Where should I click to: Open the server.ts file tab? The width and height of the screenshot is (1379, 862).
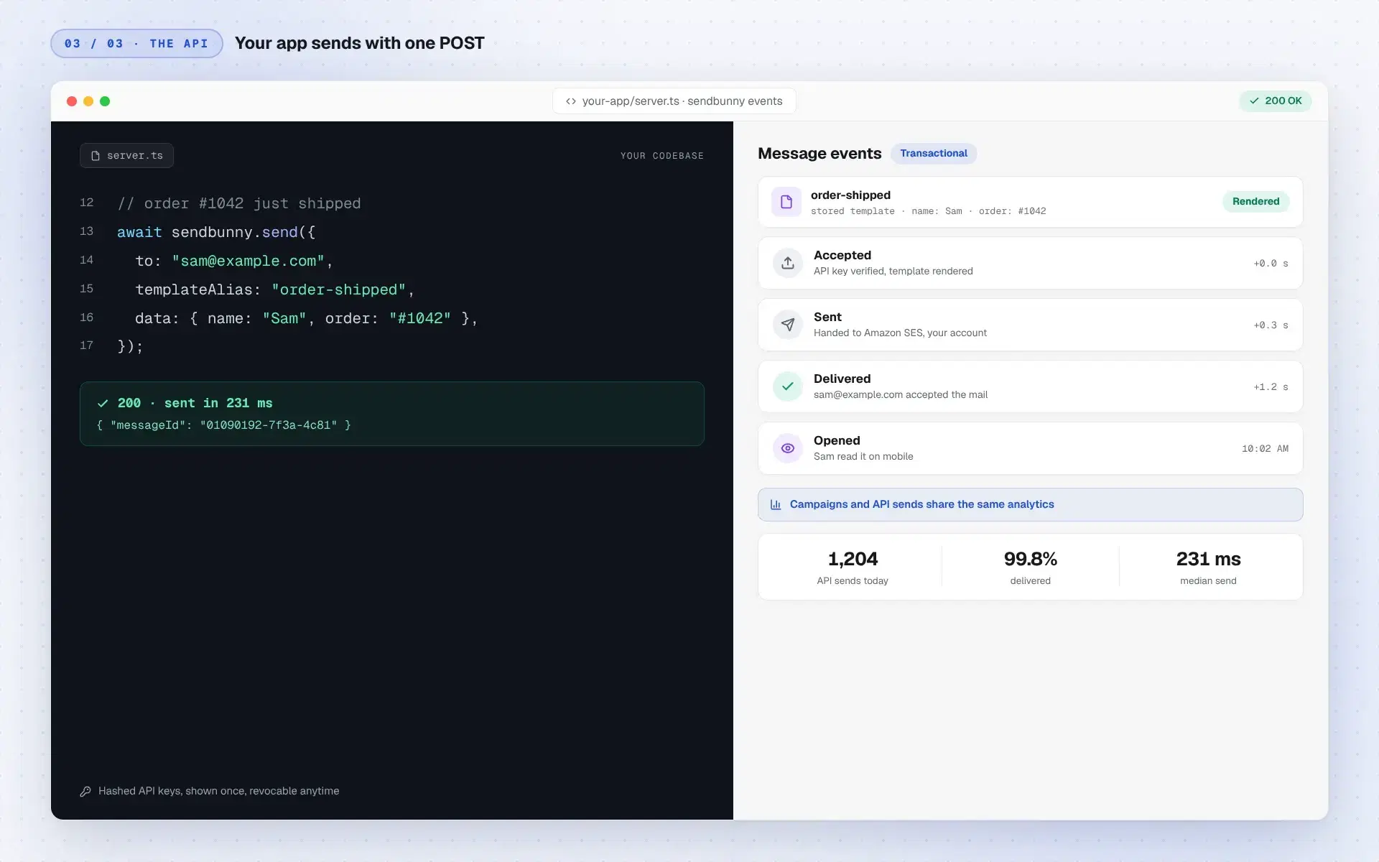click(126, 155)
